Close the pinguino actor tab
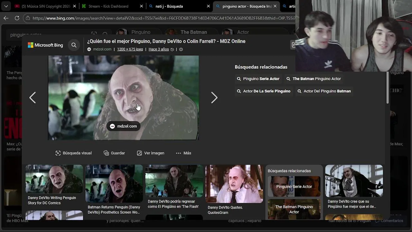Screen dimensions: 412x232 click(275, 6)
